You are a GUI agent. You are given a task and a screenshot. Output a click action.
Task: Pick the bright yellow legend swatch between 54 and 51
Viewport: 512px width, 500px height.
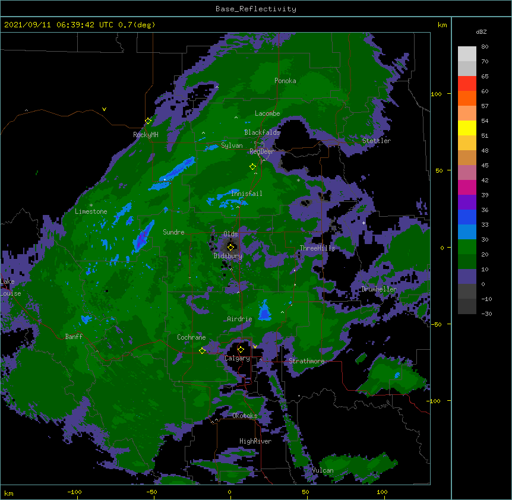pos(467,128)
